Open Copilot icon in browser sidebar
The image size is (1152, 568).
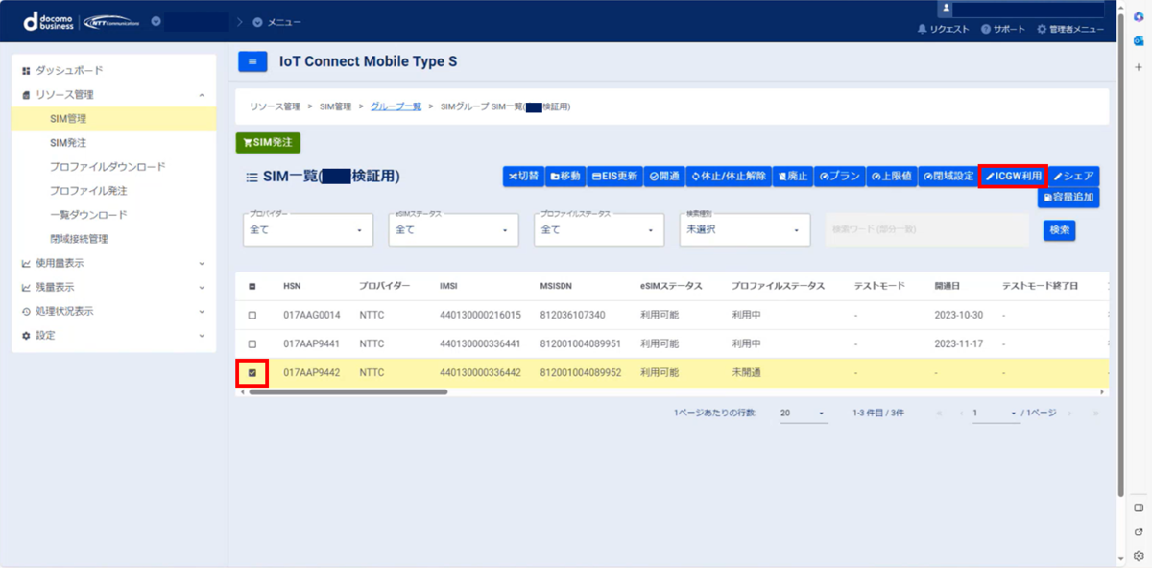point(1139,17)
